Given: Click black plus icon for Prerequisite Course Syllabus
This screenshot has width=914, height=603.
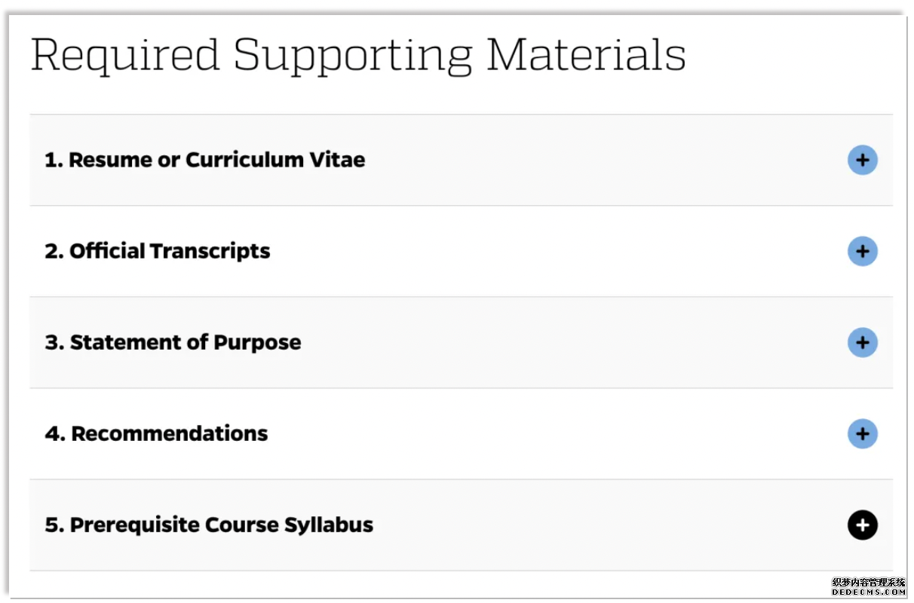Looking at the screenshot, I should click(x=862, y=525).
